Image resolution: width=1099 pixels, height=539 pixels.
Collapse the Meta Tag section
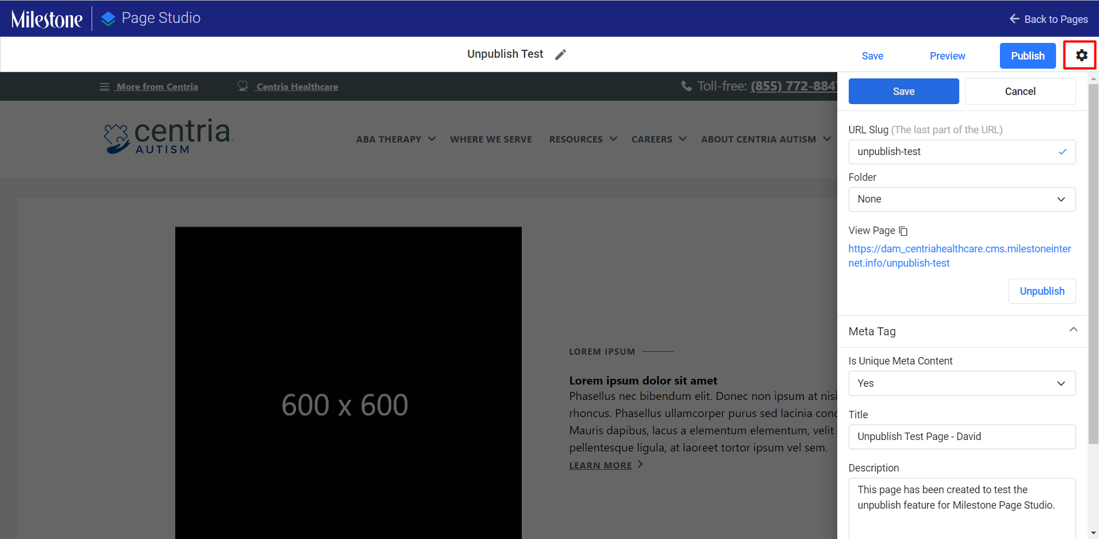1073,330
